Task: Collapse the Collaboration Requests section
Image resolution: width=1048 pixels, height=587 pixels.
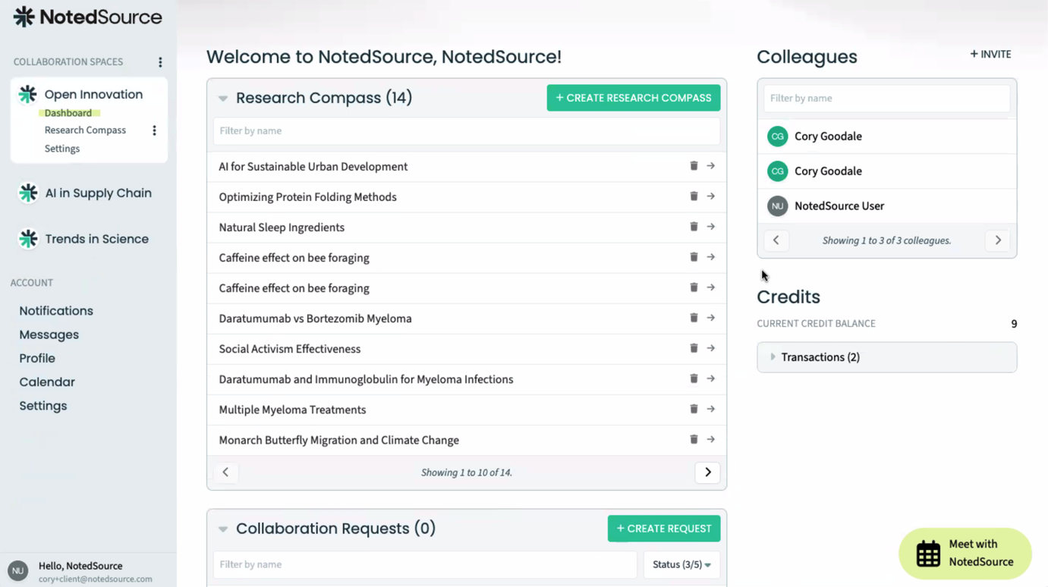Action: coord(223,529)
